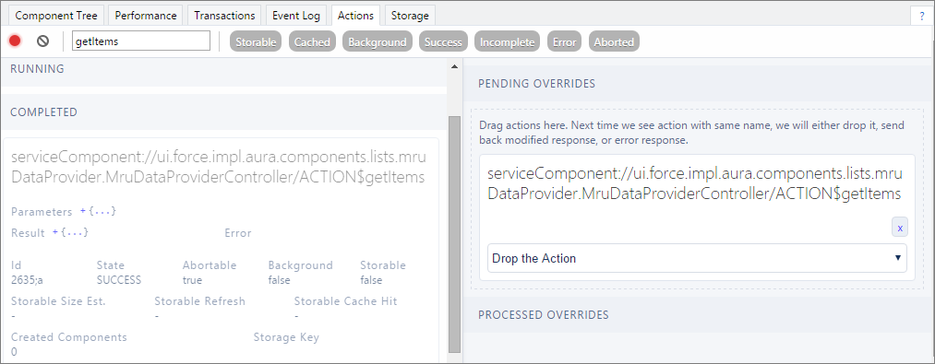Toggle the Background filter
935x364 pixels.
(x=378, y=42)
